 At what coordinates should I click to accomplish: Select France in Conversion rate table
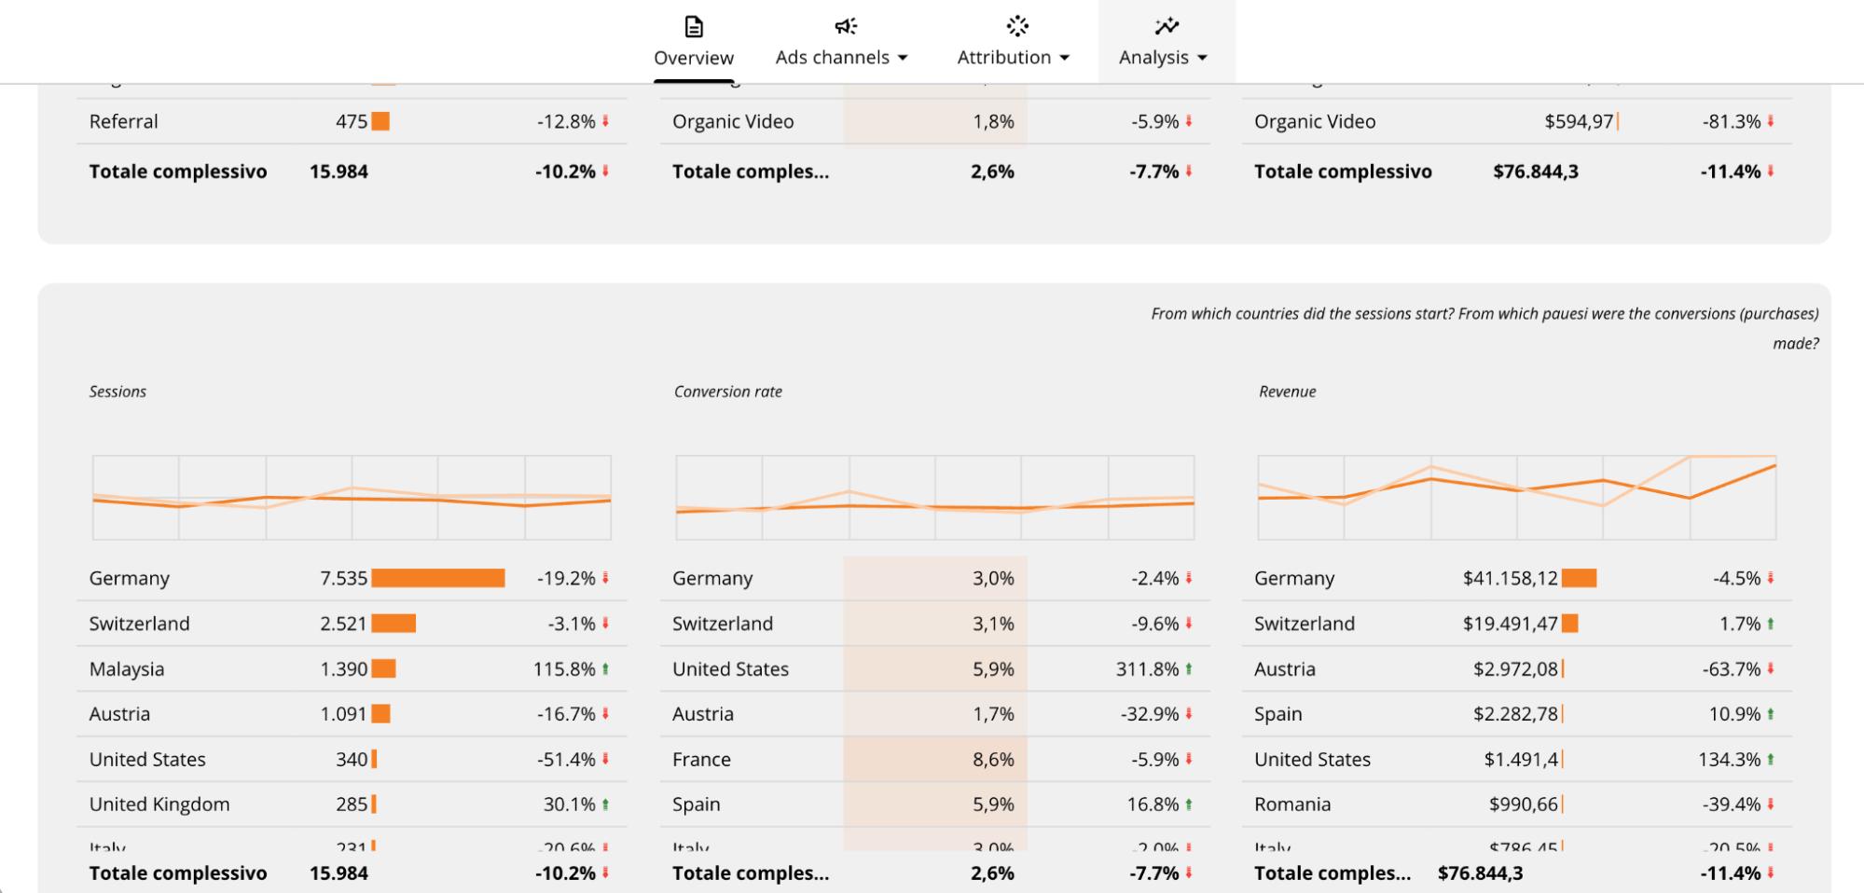[701, 760]
